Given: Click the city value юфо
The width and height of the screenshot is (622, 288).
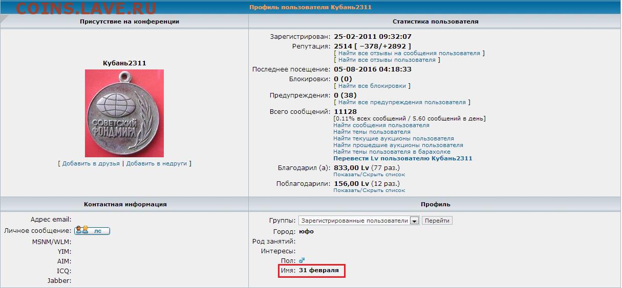Looking at the screenshot, I should [x=306, y=231].
